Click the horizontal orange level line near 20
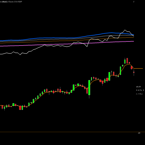145x145 pixels. [72, 132]
